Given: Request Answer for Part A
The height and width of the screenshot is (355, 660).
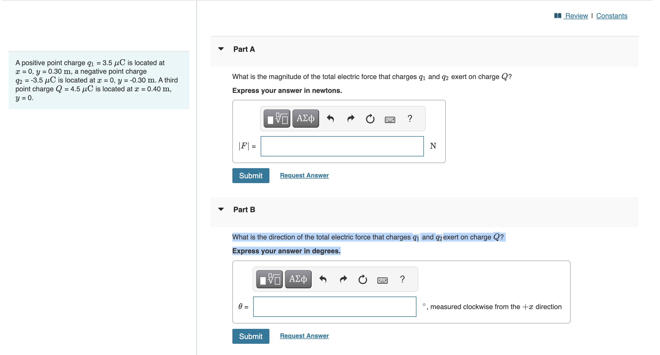Looking at the screenshot, I should 304,175.
